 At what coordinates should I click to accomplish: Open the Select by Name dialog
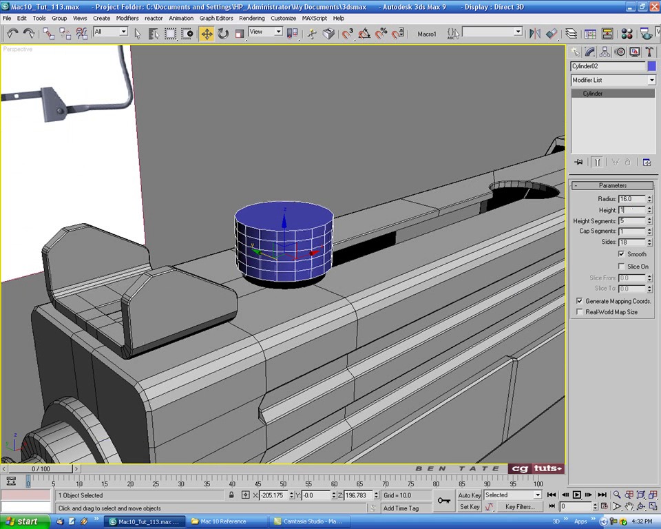tap(154, 34)
